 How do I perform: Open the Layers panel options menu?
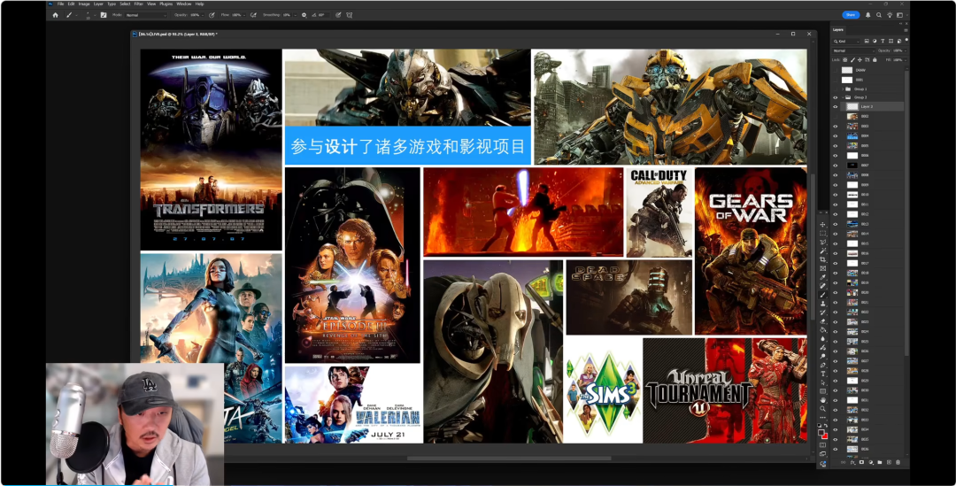[x=906, y=30]
